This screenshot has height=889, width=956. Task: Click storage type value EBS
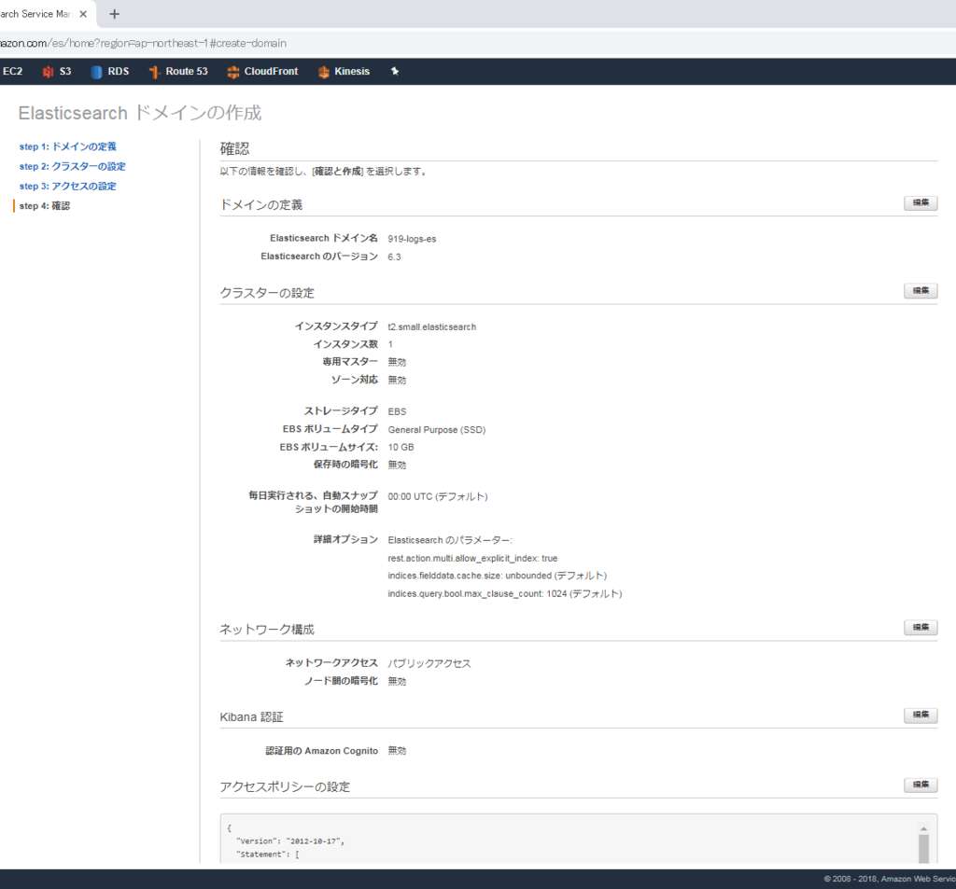click(x=398, y=412)
